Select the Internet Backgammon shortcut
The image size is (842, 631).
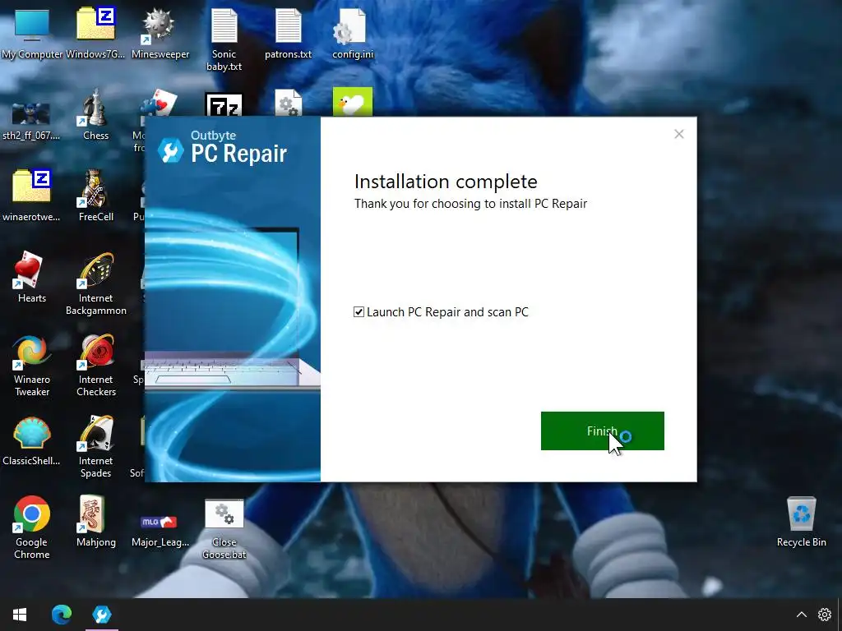(95, 283)
